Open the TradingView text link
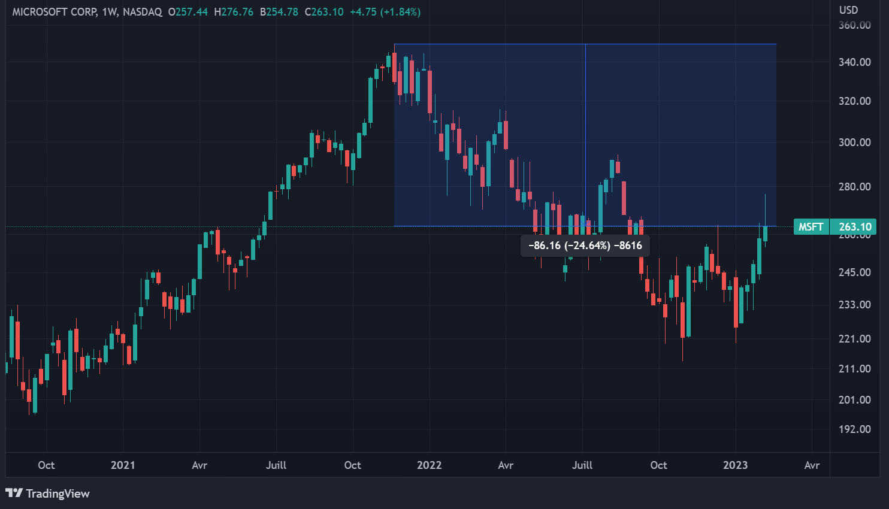 (58, 494)
